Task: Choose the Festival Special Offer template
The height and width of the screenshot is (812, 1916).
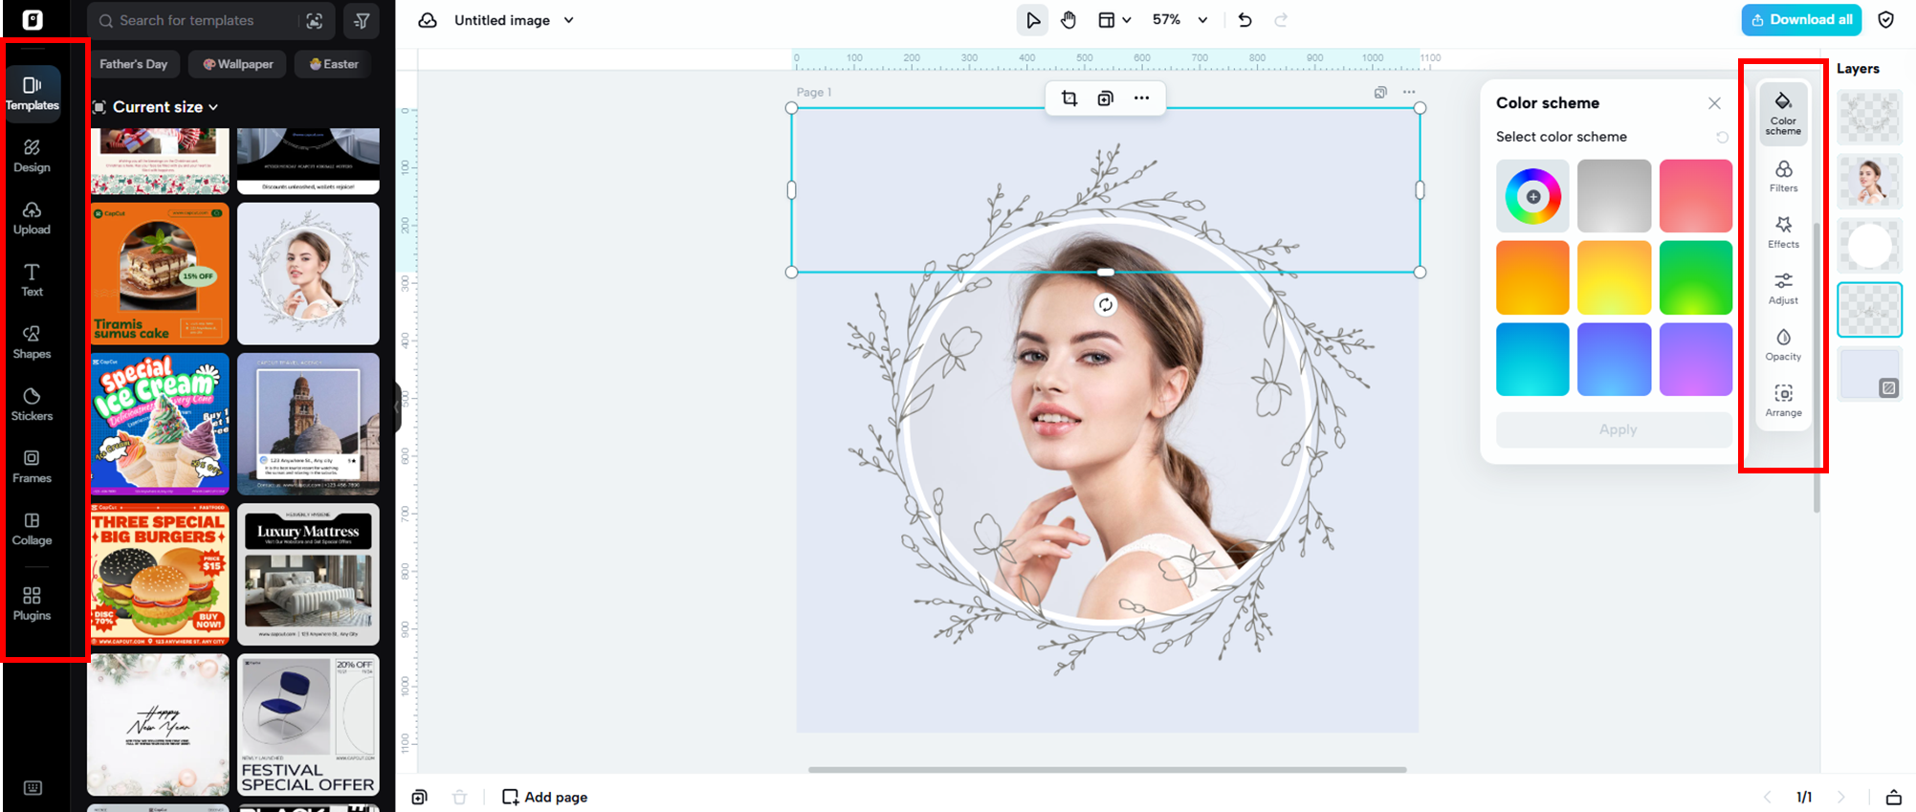Action: [x=308, y=725]
